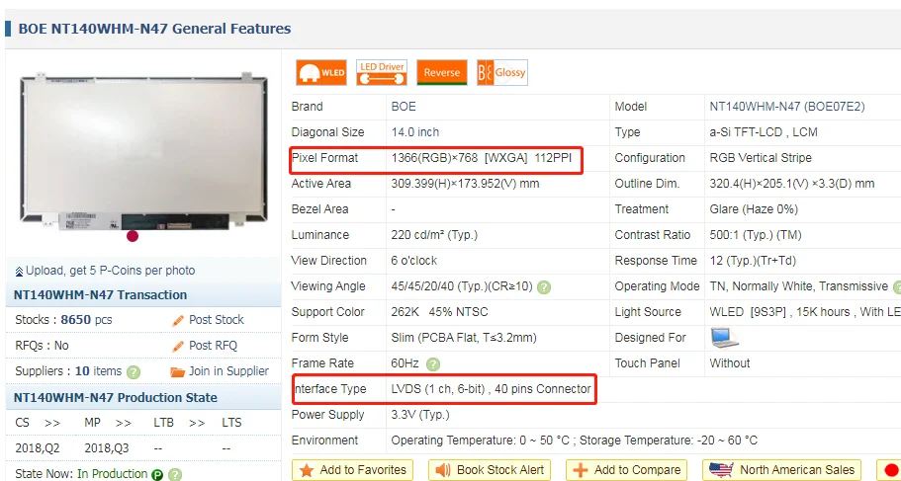Click the help icon next to Suppliers 10 items
This screenshot has width=901, height=481.
134,372
